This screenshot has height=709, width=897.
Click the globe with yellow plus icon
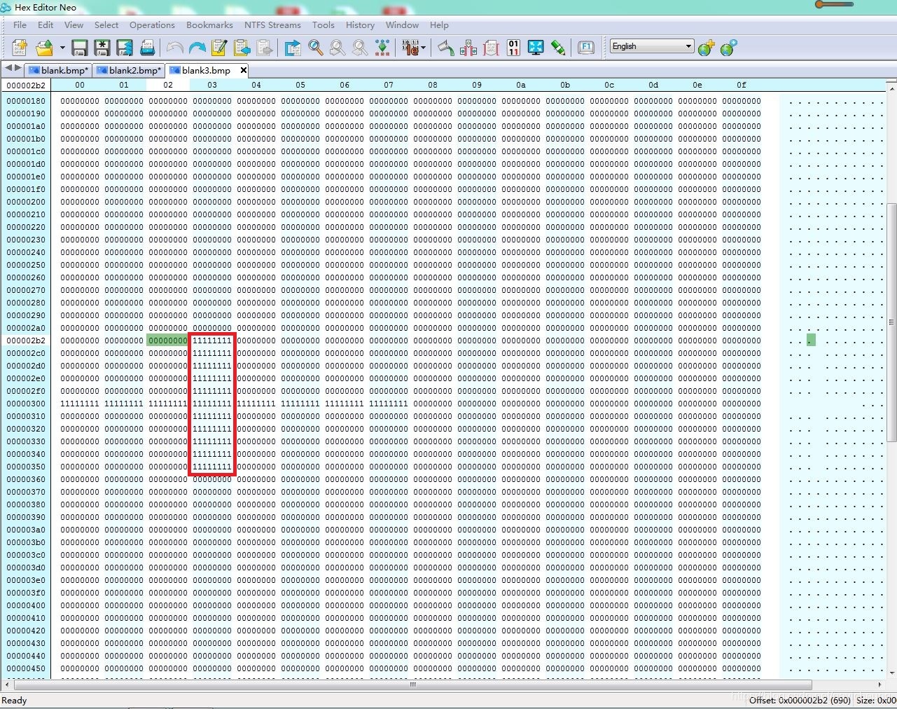click(707, 48)
